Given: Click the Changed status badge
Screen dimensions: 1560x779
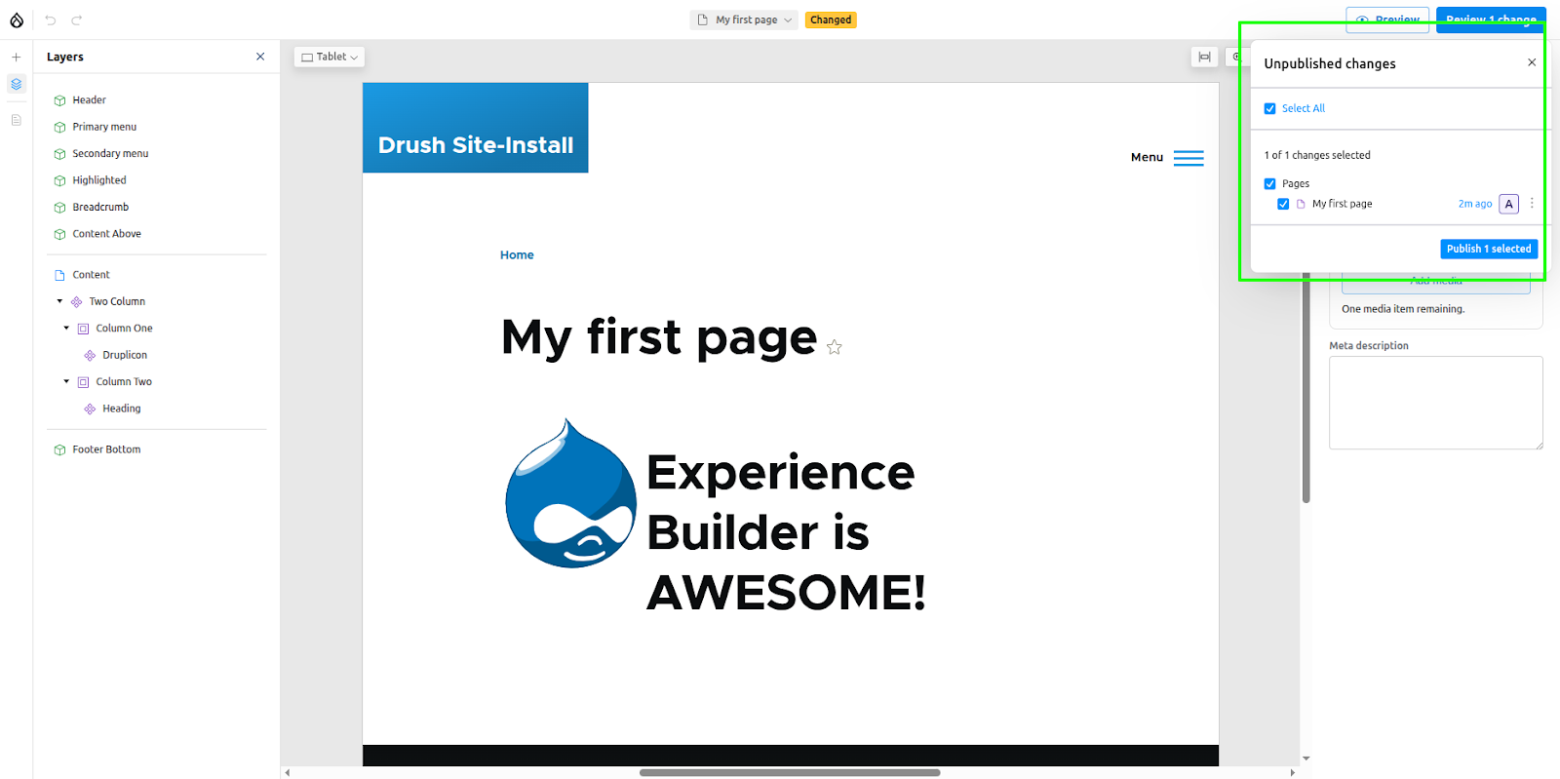Looking at the screenshot, I should 831,19.
